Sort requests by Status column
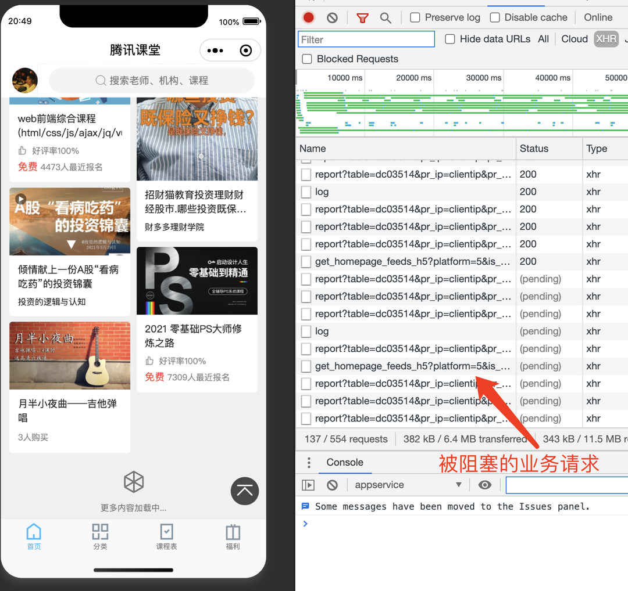628x591 pixels. point(549,149)
